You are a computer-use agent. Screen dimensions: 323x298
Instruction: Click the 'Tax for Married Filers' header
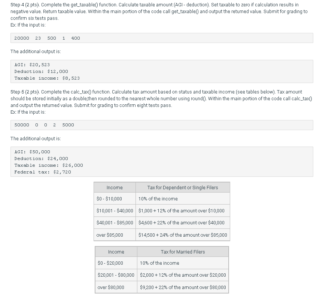pyautogui.click(x=183, y=252)
